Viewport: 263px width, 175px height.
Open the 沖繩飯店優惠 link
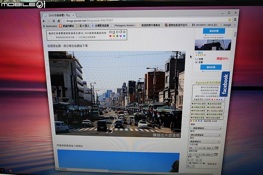198,107
